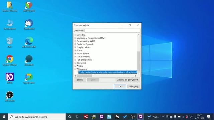
Task: Select the Microsoft Edge desktop icon
Action: click(x=29, y=42)
